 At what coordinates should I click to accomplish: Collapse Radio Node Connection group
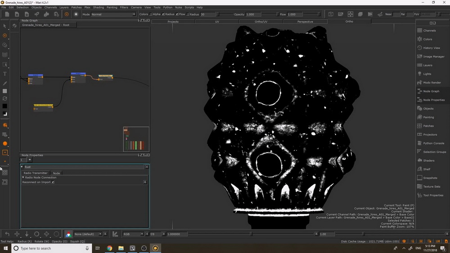tap(23, 178)
